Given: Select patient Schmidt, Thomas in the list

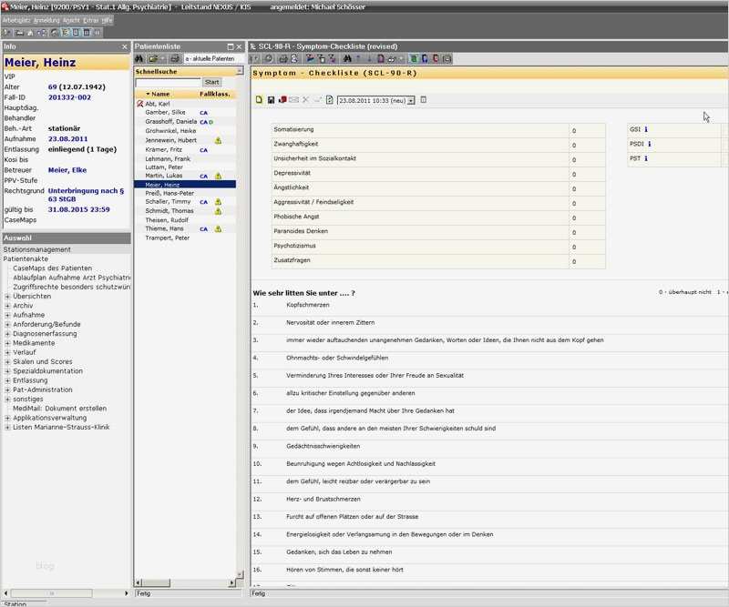Looking at the screenshot, I should 169,210.
